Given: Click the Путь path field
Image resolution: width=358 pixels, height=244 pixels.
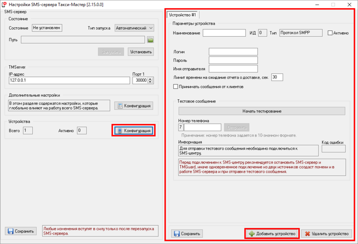Looking at the screenshot, I should pyautogui.click(x=83, y=39).
